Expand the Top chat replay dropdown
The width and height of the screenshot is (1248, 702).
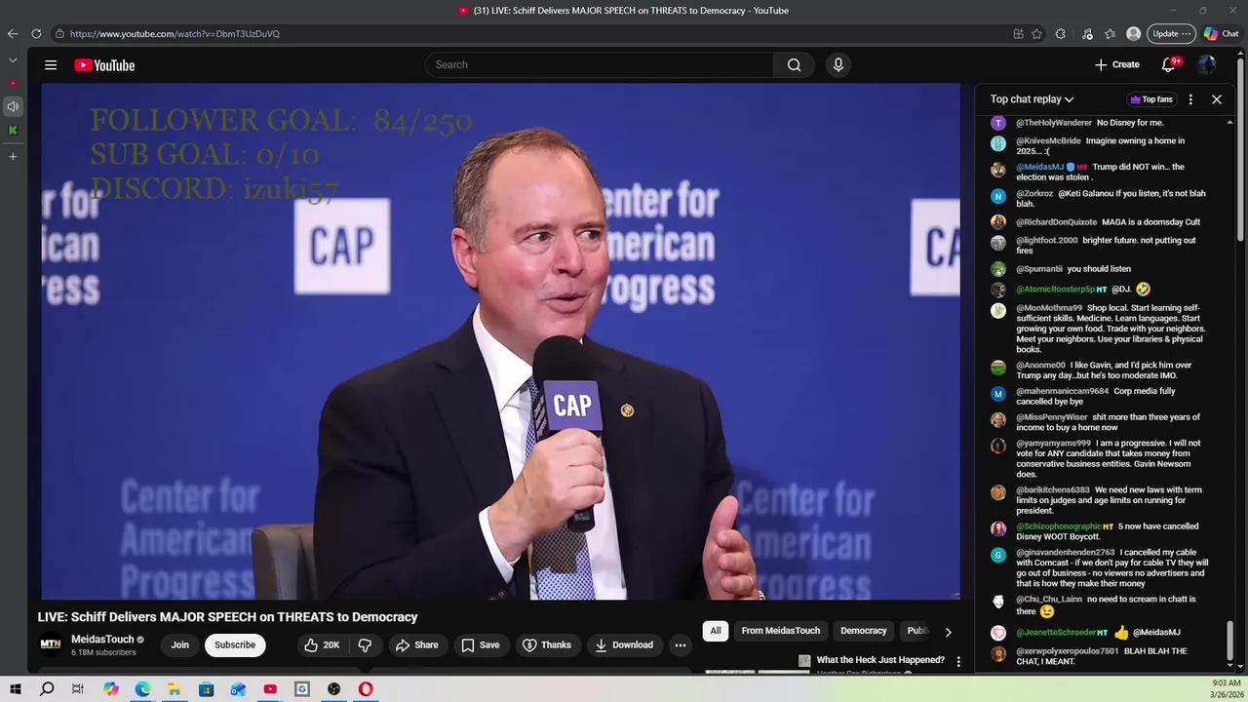click(1032, 99)
